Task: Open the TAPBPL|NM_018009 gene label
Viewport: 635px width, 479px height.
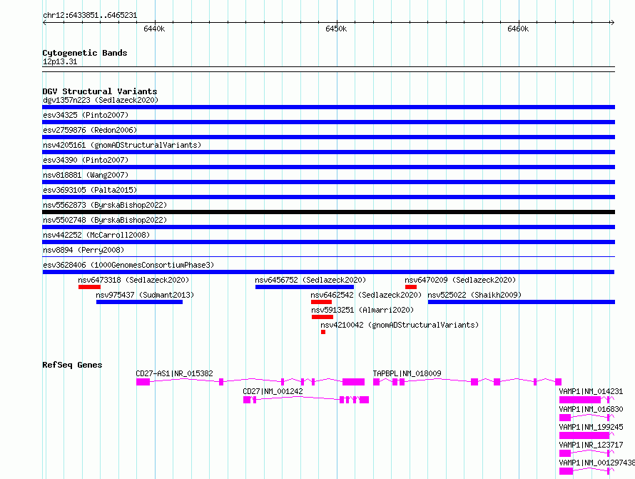Action: (407, 373)
